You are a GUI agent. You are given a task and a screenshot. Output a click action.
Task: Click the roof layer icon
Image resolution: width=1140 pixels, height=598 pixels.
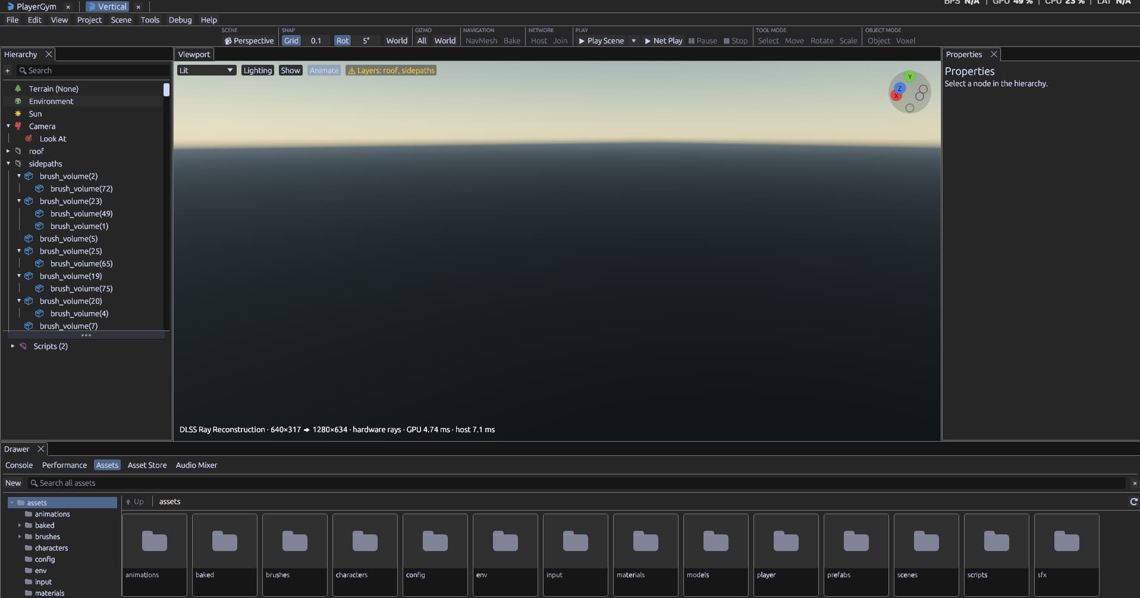(18, 151)
